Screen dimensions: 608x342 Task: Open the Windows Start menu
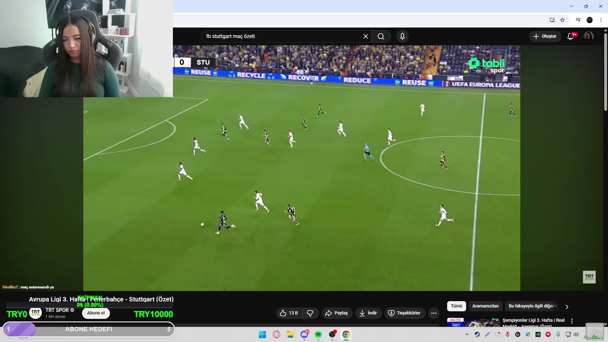coord(262,334)
